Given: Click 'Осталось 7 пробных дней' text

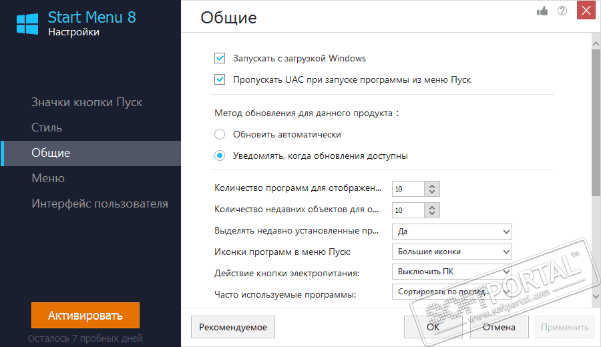Looking at the screenshot, I should point(85,338).
